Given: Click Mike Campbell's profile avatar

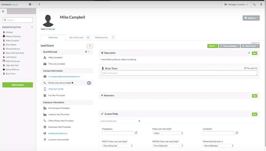Looking at the screenshot, I should (48, 21).
